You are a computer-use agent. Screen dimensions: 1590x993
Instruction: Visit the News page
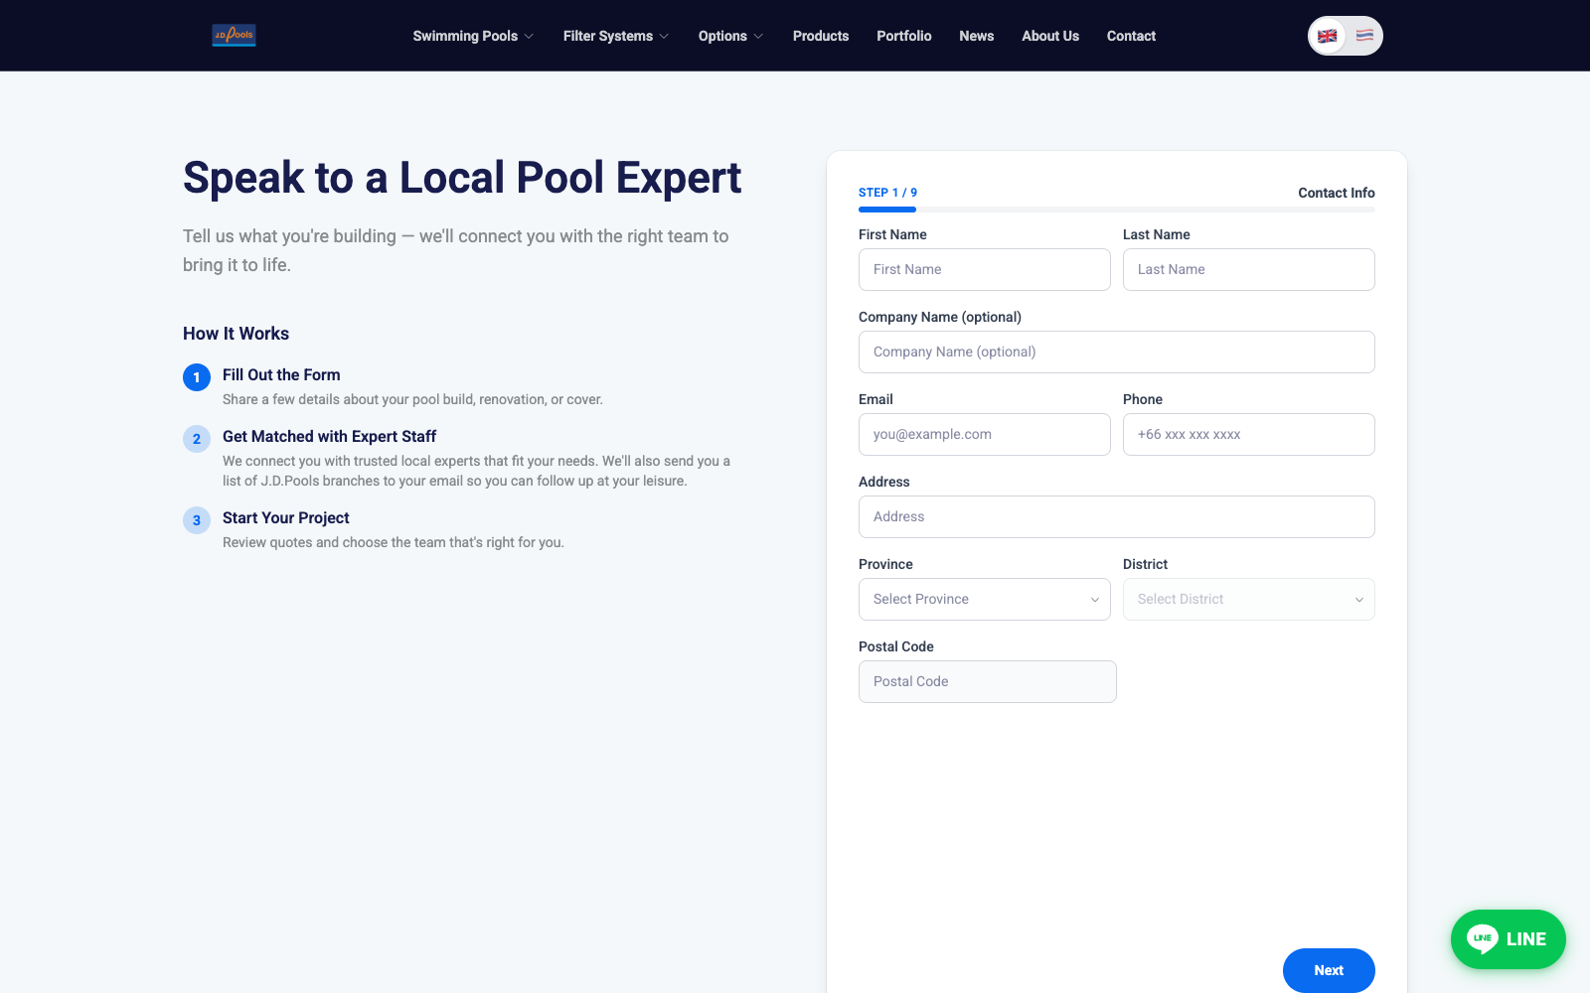[x=976, y=36]
